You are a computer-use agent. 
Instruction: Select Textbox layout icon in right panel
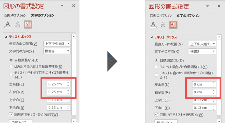pyautogui.click(x=173, y=25)
